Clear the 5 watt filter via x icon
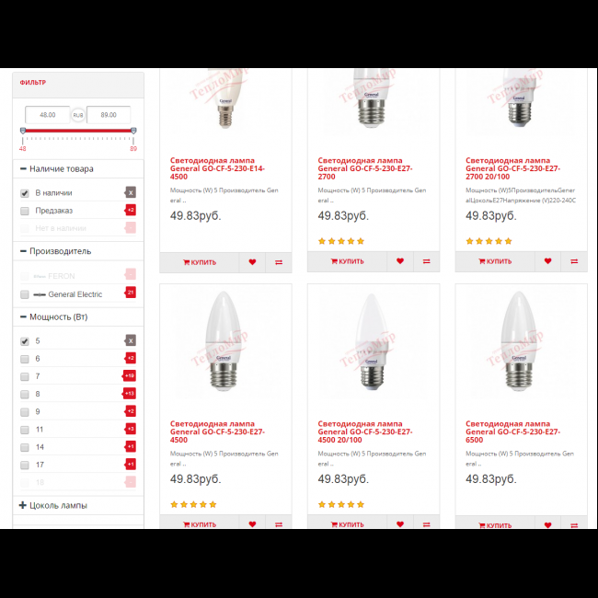This screenshot has height=598, width=598. pos(131,340)
